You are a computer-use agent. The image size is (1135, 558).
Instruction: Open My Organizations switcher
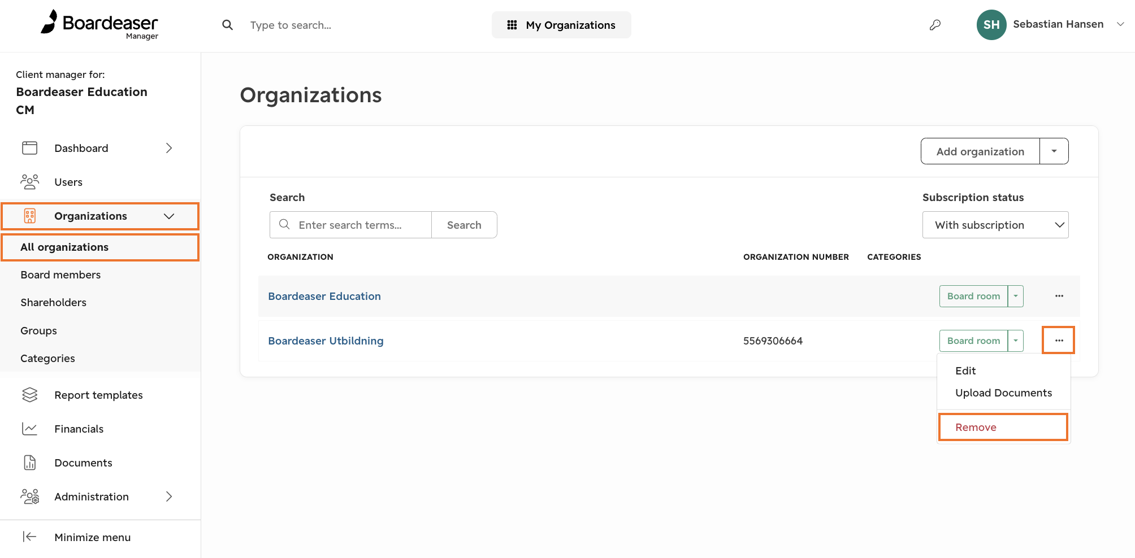click(561, 25)
